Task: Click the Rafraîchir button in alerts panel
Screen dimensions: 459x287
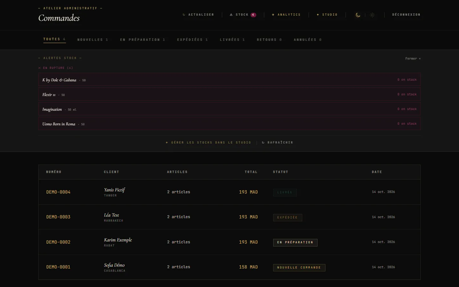Action: click(277, 143)
